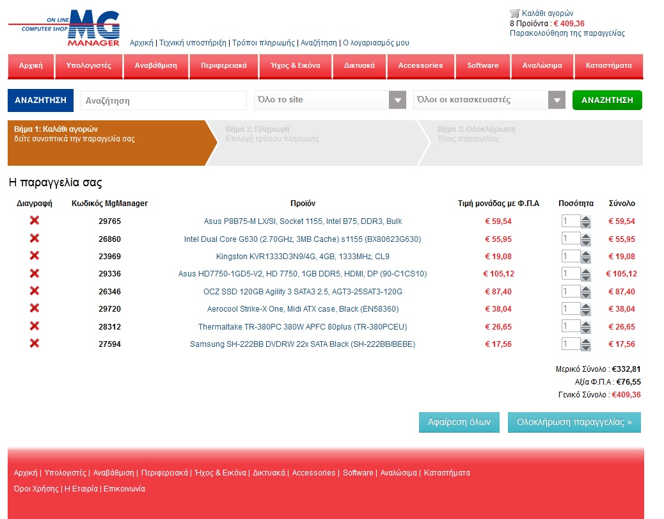Open product link Thermaltake TR-380PC

click(x=303, y=326)
